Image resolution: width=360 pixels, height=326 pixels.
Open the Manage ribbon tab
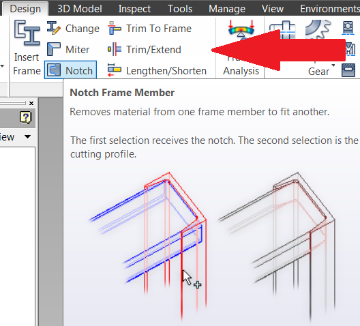227,9
